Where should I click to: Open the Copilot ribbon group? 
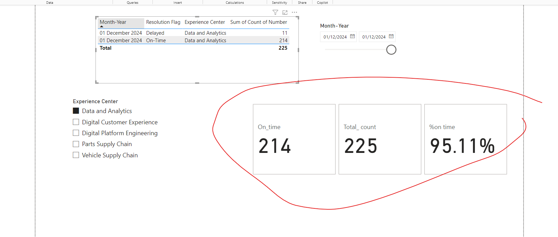[322, 2]
